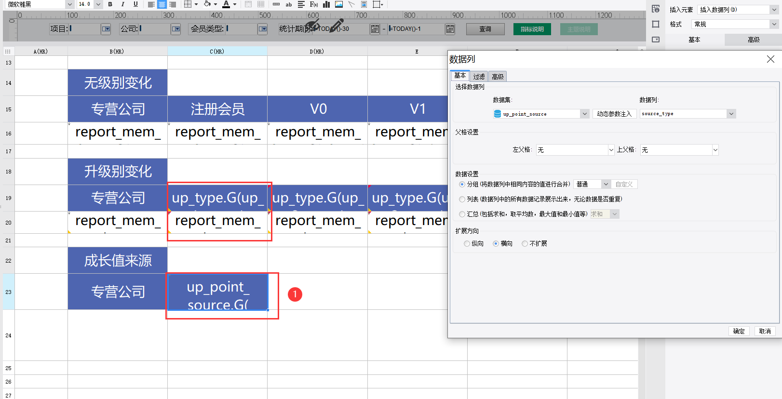
Task: Click the 确定 confirm button
Action: click(739, 331)
